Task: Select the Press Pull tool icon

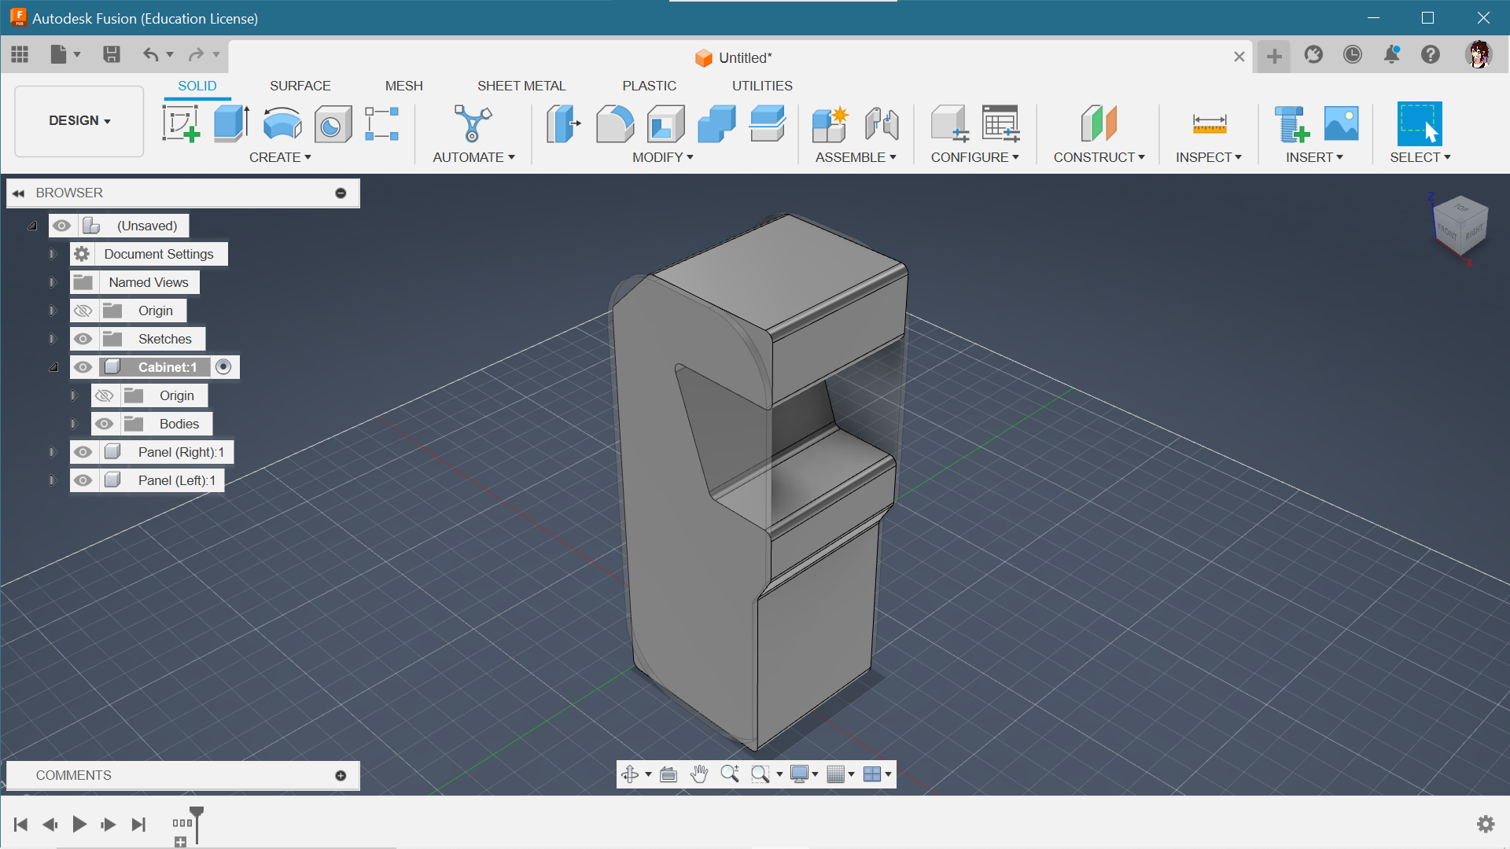Action: [x=563, y=123]
